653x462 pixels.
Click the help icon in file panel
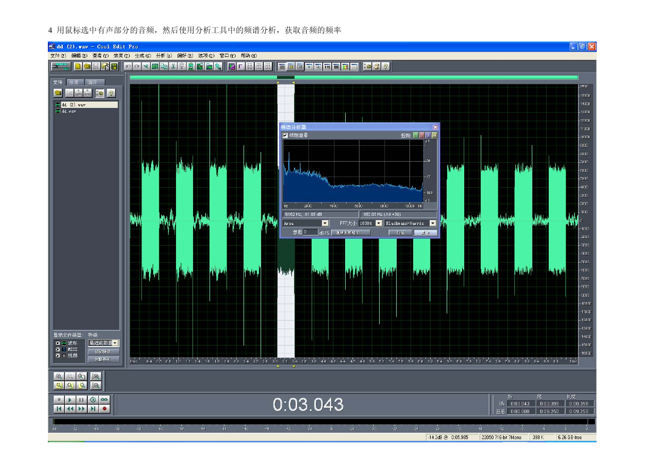coord(111,94)
